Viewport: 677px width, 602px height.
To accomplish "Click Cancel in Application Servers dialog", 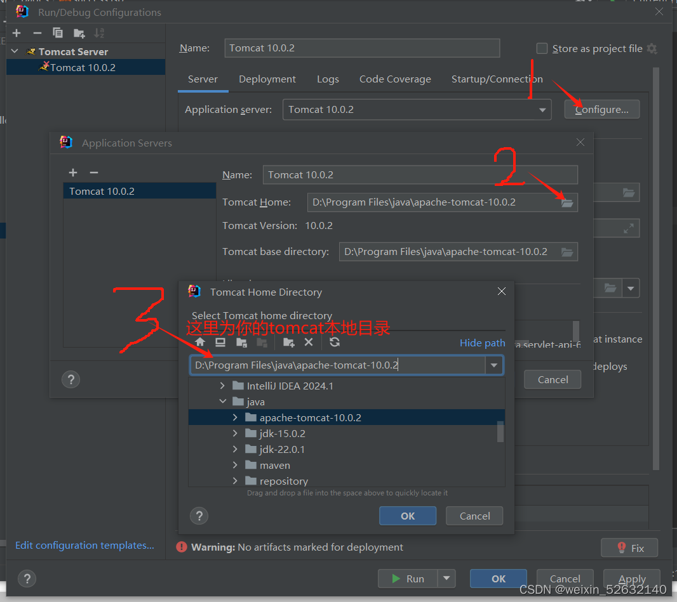I will click(x=553, y=379).
